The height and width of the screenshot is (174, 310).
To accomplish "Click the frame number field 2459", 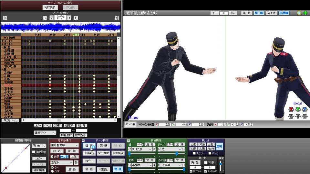I will [x=60, y=17].
